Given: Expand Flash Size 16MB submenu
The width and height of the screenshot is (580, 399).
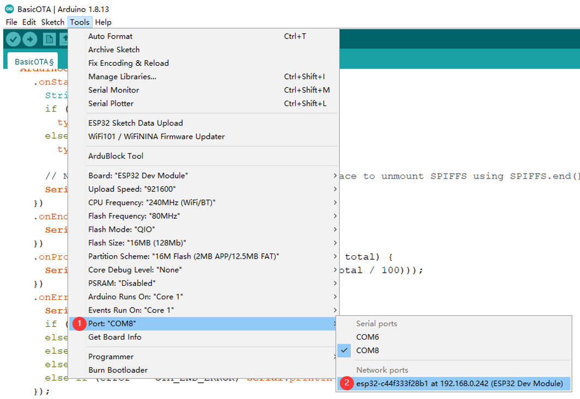Looking at the screenshot, I should [x=204, y=243].
